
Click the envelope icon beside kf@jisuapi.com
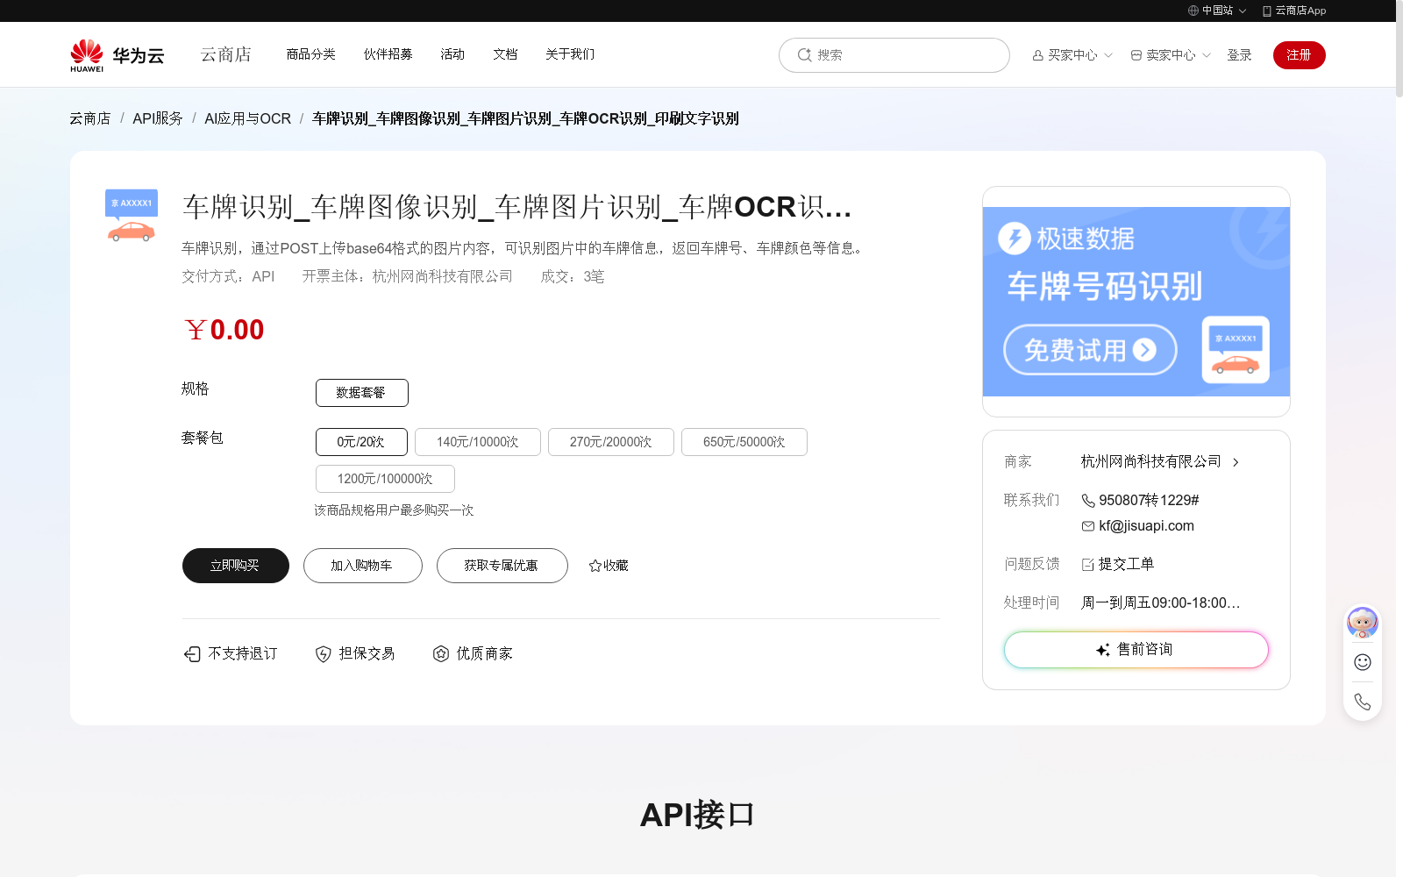click(x=1088, y=526)
